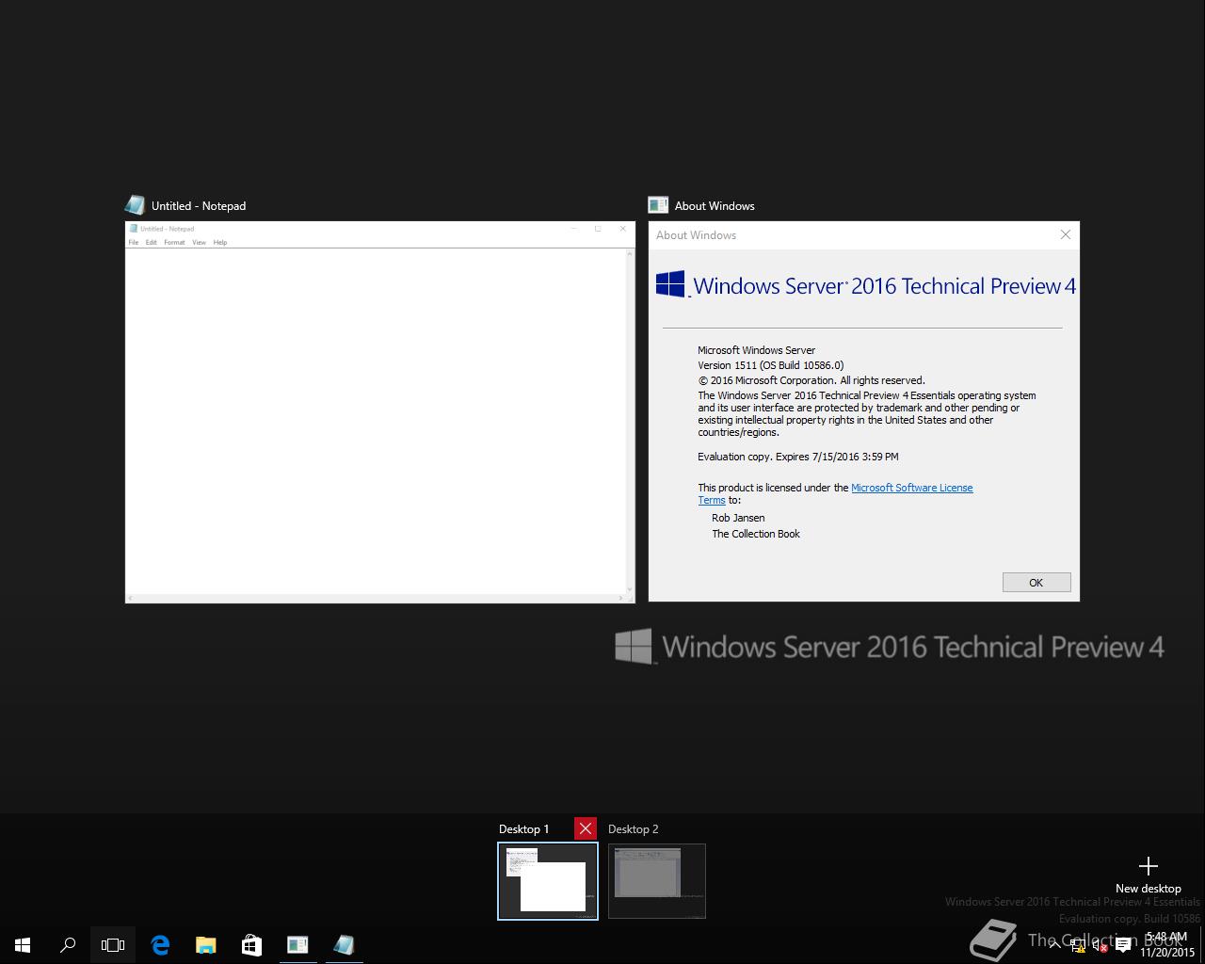The width and height of the screenshot is (1205, 964).
Task: Close Desktop 1 with red X
Action: pyautogui.click(x=586, y=828)
